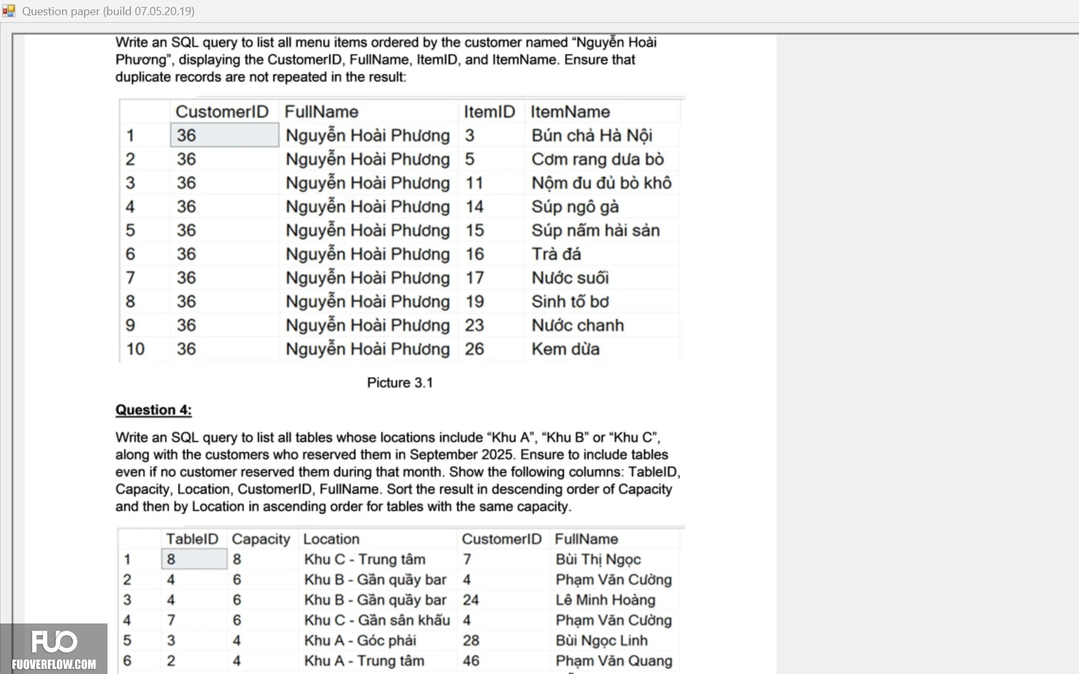Image resolution: width=1079 pixels, height=674 pixels.
Task: Select the highlighted CustomerID cell 36
Action: [224, 135]
